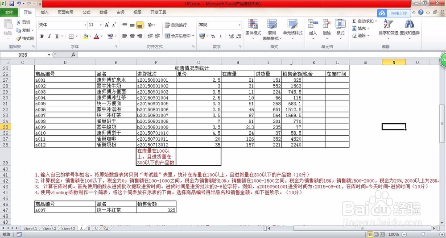446x238 pixels.
Task: Click the Undo arrow icon
Action: pos(19,4)
